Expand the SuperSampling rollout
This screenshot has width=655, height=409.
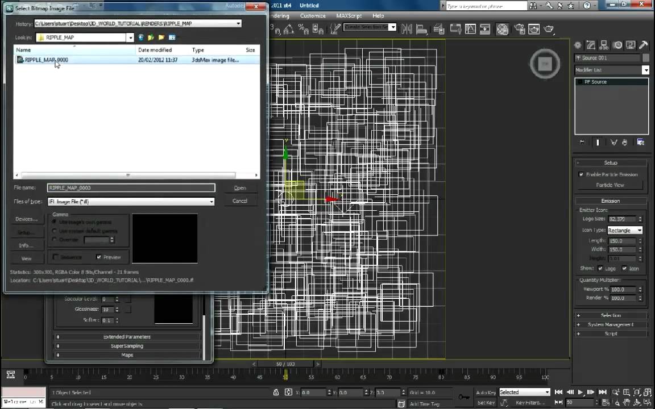127,346
